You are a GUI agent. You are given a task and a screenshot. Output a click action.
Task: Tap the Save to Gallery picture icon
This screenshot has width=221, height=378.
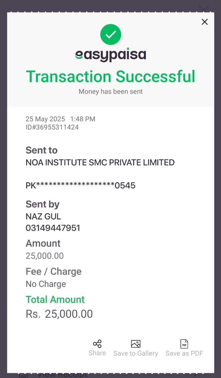coord(136,344)
